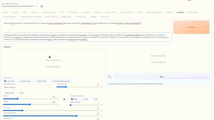Click the Movie Frames number field

tap(99, 119)
